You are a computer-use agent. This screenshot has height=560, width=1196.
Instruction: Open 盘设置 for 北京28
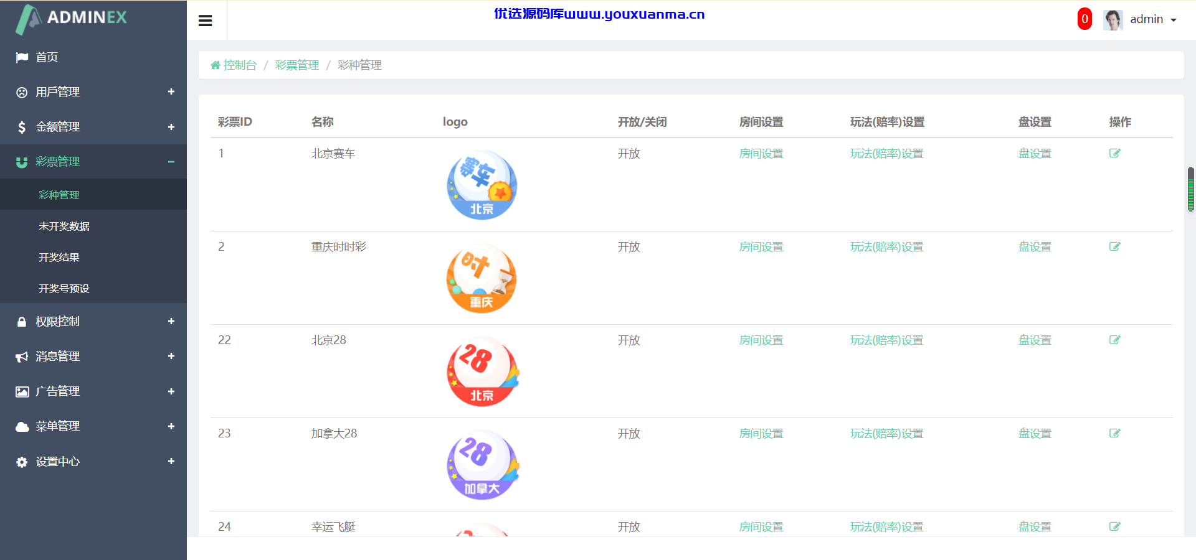(1035, 340)
